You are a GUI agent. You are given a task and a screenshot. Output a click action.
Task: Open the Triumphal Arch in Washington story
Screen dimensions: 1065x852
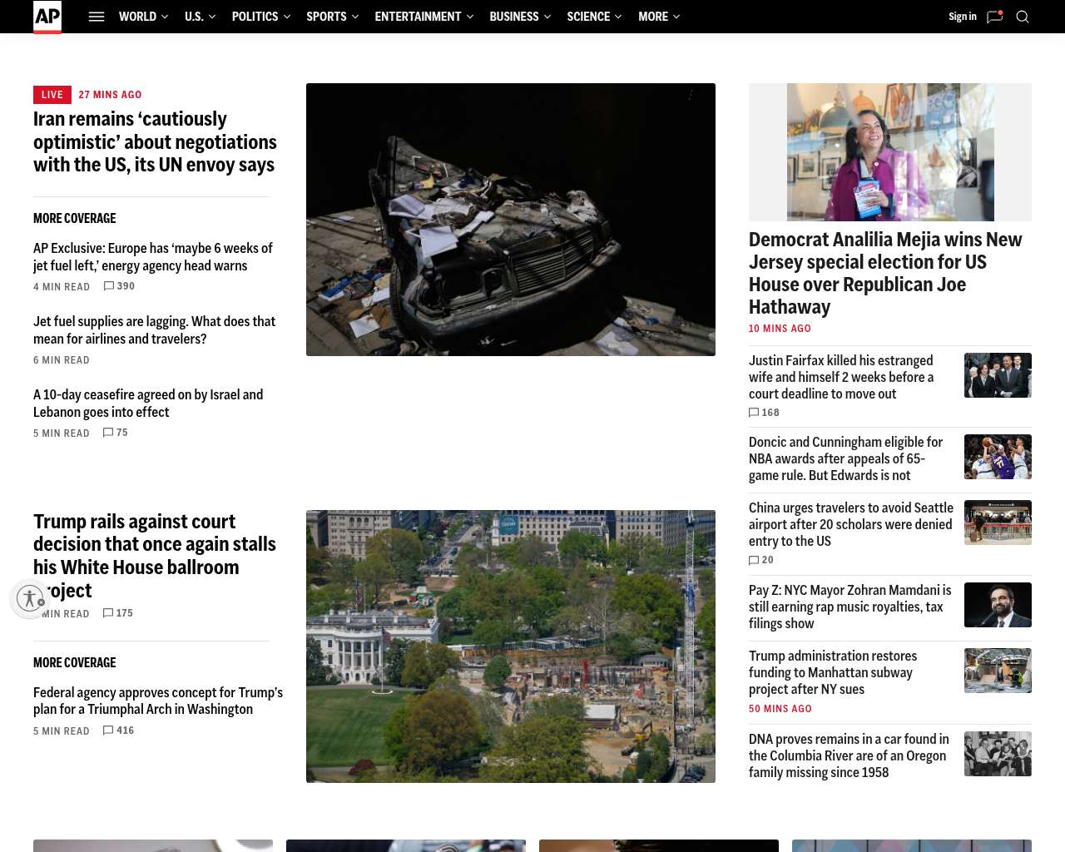pos(158,701)
